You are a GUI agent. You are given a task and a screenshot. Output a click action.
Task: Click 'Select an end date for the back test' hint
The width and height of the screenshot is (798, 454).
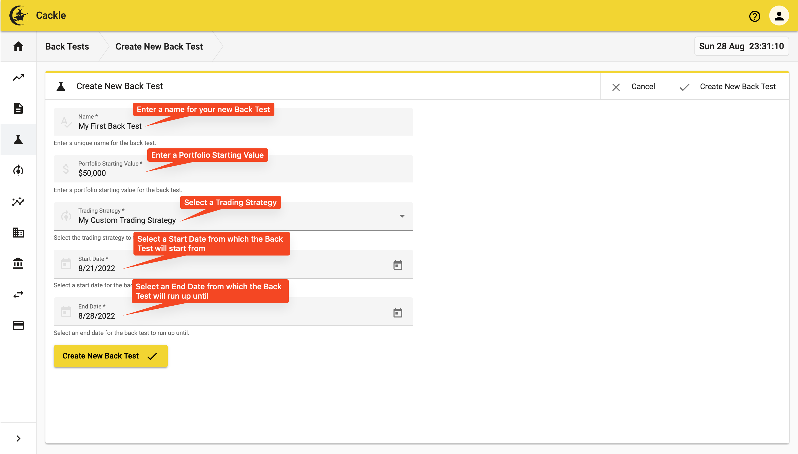(121, 333)
